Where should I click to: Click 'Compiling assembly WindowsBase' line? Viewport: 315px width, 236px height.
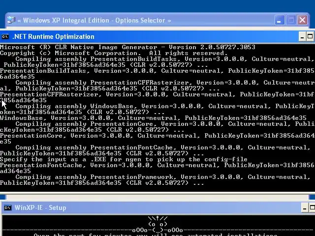click(x=165, y=106)
